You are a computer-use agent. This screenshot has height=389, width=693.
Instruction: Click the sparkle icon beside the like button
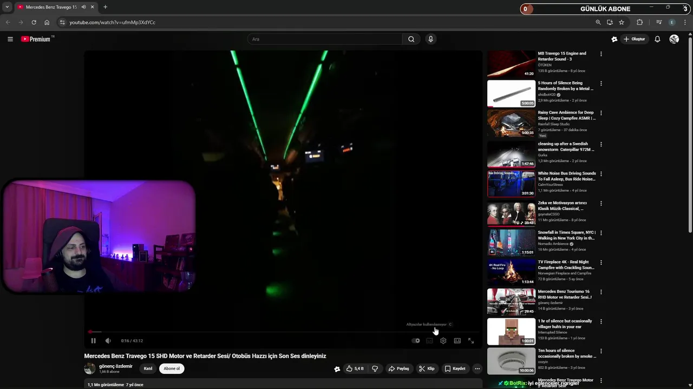coord(337,369)
